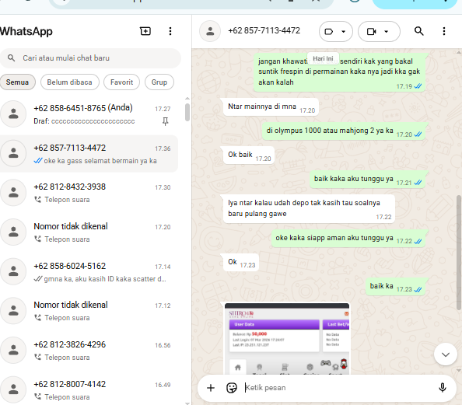Expand the label dropdown arrow in header
The image size is (462, 405).
coord(343,32)
